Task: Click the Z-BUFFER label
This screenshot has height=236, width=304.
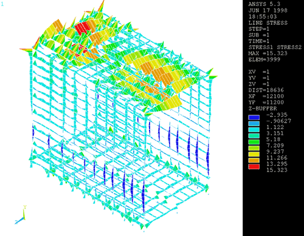Action: tap(263, 109)
